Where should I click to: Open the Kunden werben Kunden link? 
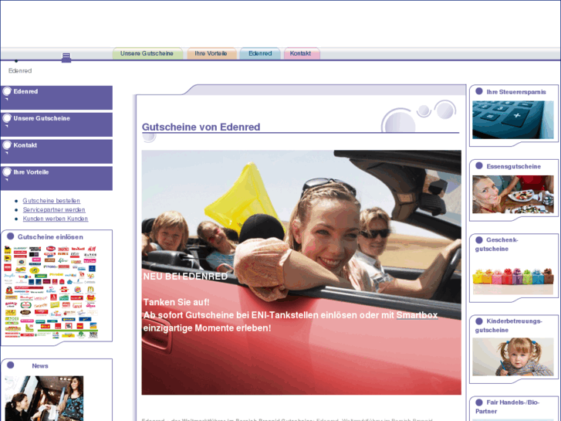coord(56,219)
